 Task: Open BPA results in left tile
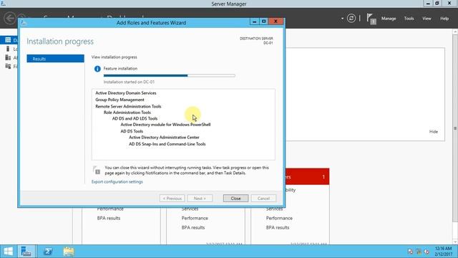109,218
